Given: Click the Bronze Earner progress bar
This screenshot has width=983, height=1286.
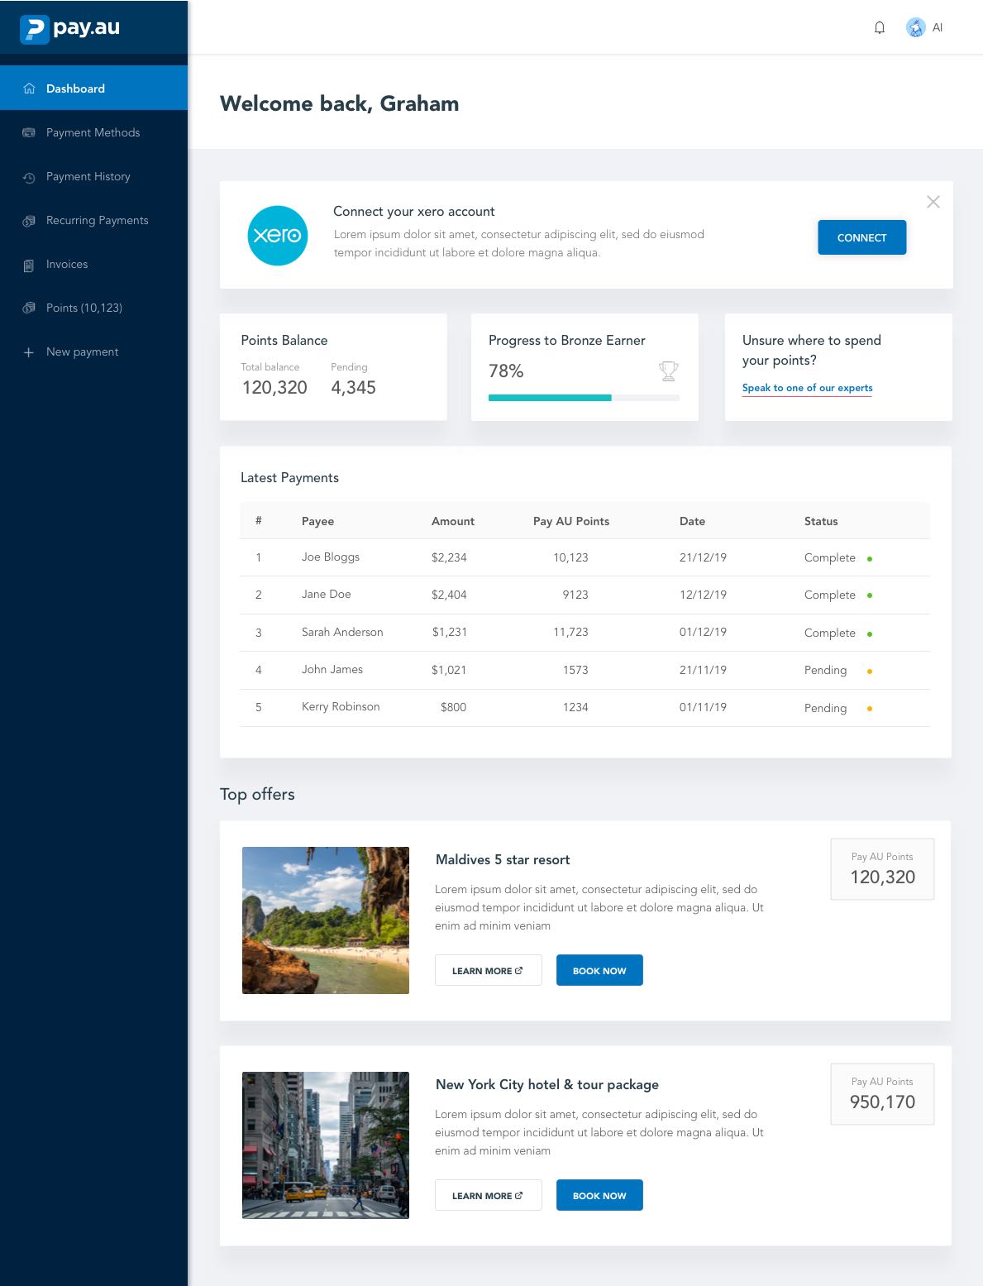Looking at the screenshot, I should [584, 398].
